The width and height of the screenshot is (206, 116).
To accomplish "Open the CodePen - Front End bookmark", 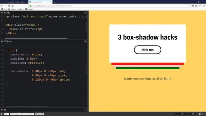I will pos(16,9).
